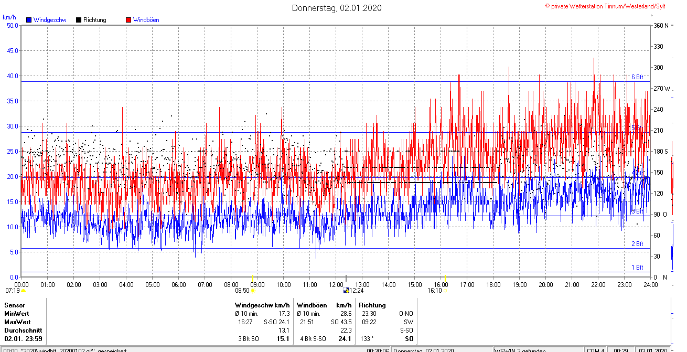
Task: Click the private Wetterstation Tinnum/Westerland/Sylt copyright text
Action: click(x=605, y=6)
